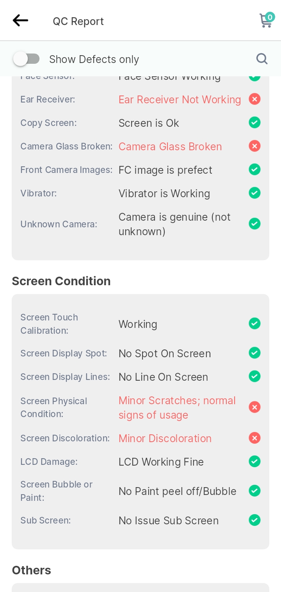Tap red cross beside Camera Glass Broken
281x592 pixels.
254,146
